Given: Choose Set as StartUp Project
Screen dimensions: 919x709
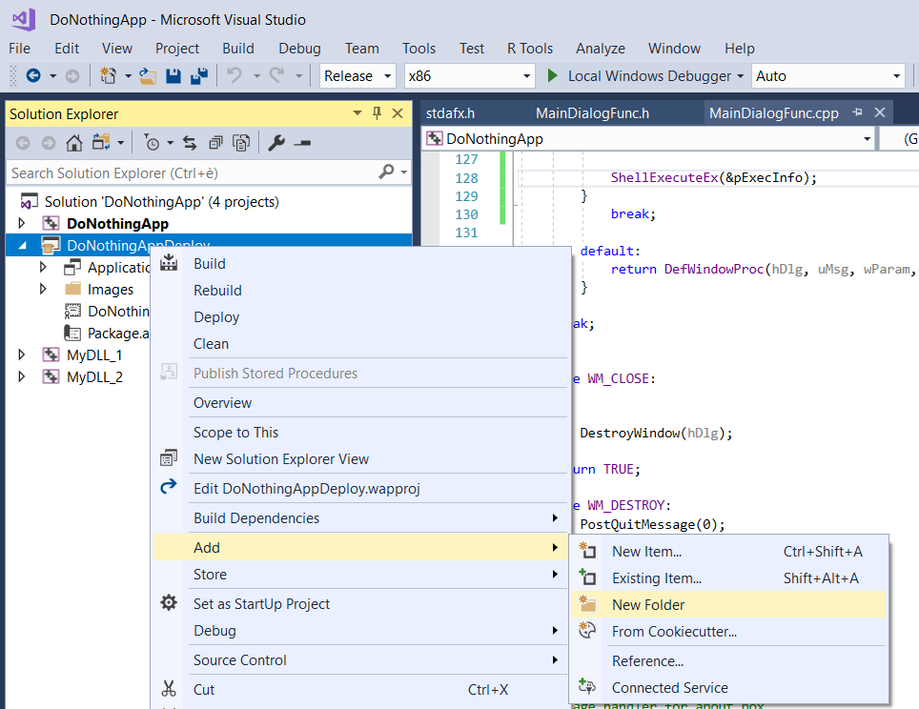Looking at the screenshot, I should (x=360, y=603).
